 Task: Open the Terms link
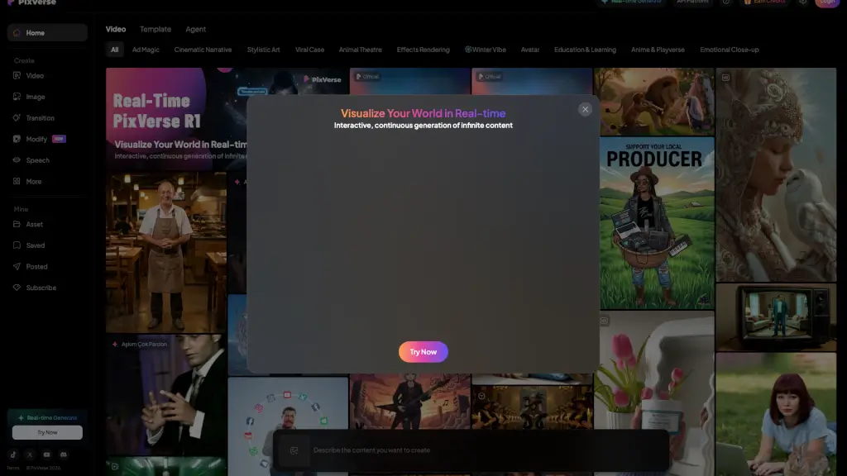click(13, 468)
